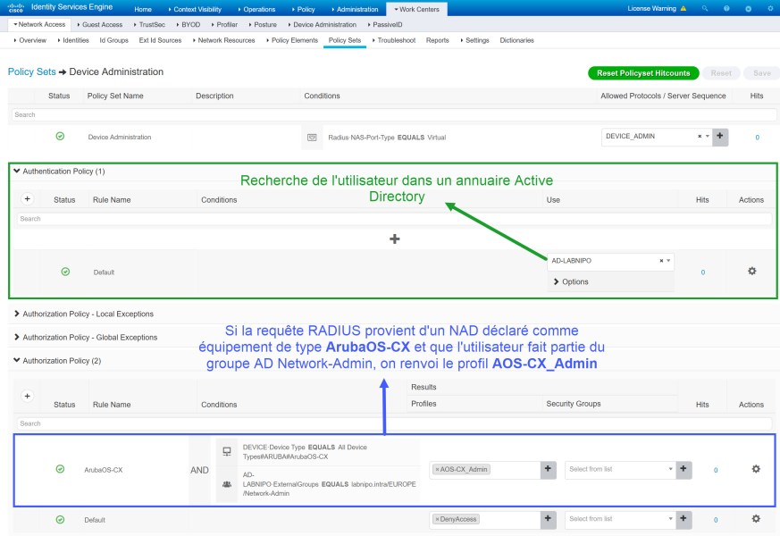The height and width of the screenshot is (536, 780).
Task: Toggle the status check of the ArubaOS-CX rule
Action: [x=60, y=468]
